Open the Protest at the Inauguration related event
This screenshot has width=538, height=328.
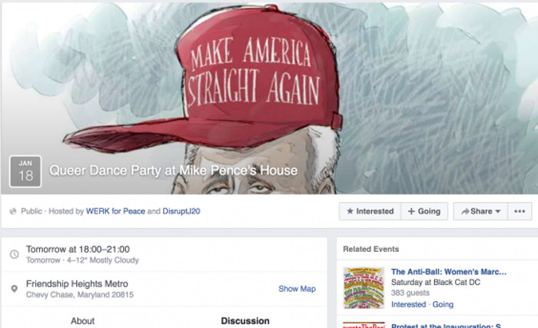(446, 326)
